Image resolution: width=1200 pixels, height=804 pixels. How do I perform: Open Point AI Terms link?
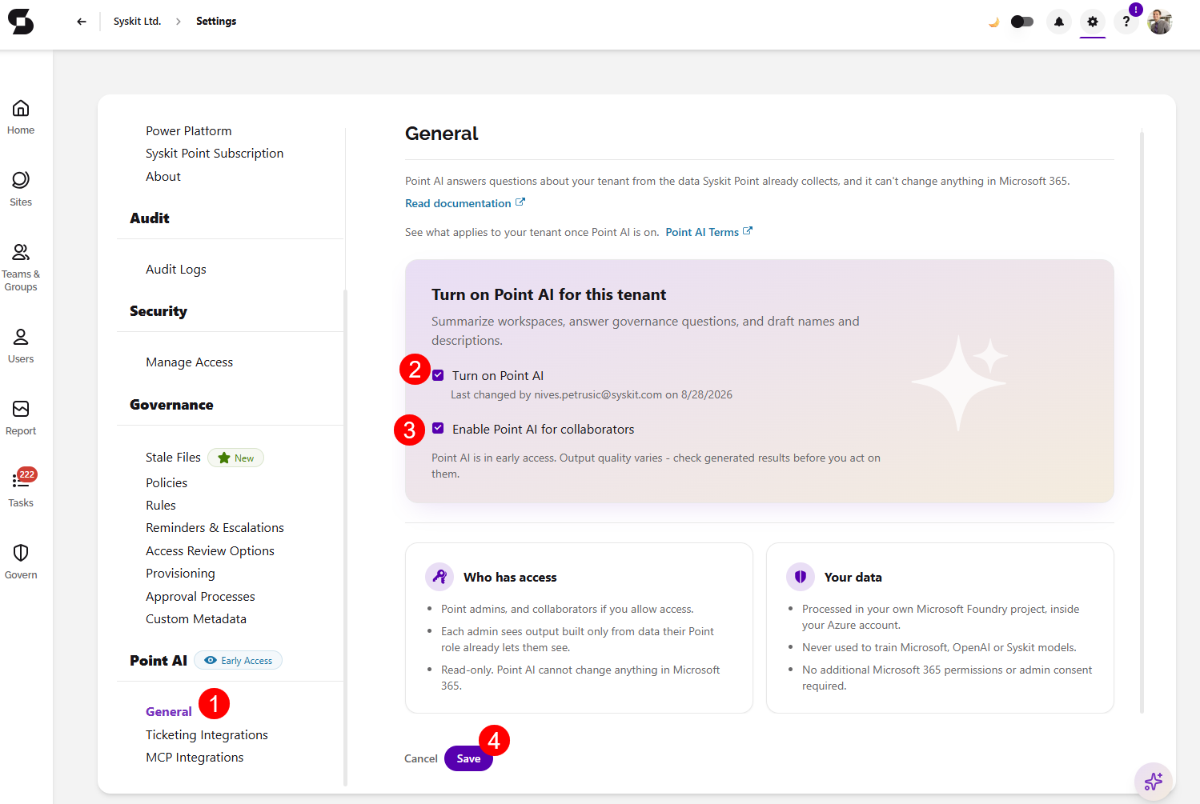click(702, 232)
